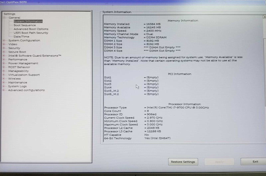
Task: Select System Logs label
Action: tap(17, 86)
